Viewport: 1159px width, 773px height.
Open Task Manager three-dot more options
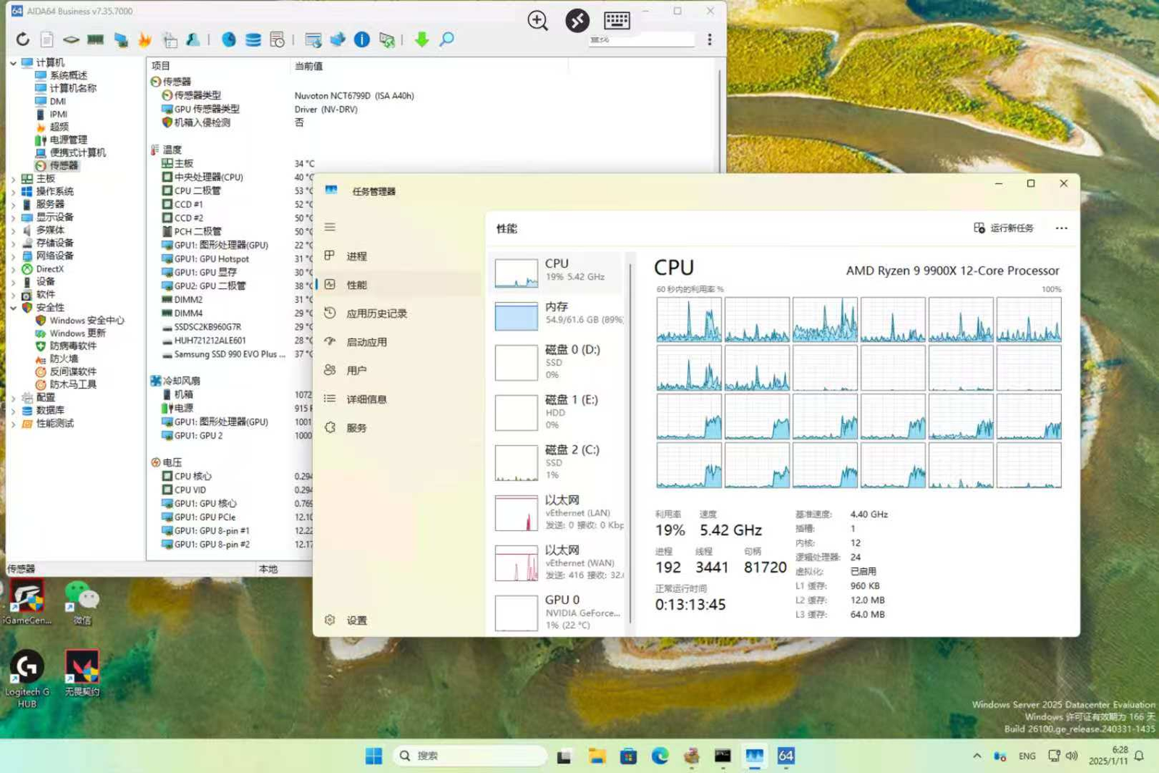click(x=1061, y=228)
